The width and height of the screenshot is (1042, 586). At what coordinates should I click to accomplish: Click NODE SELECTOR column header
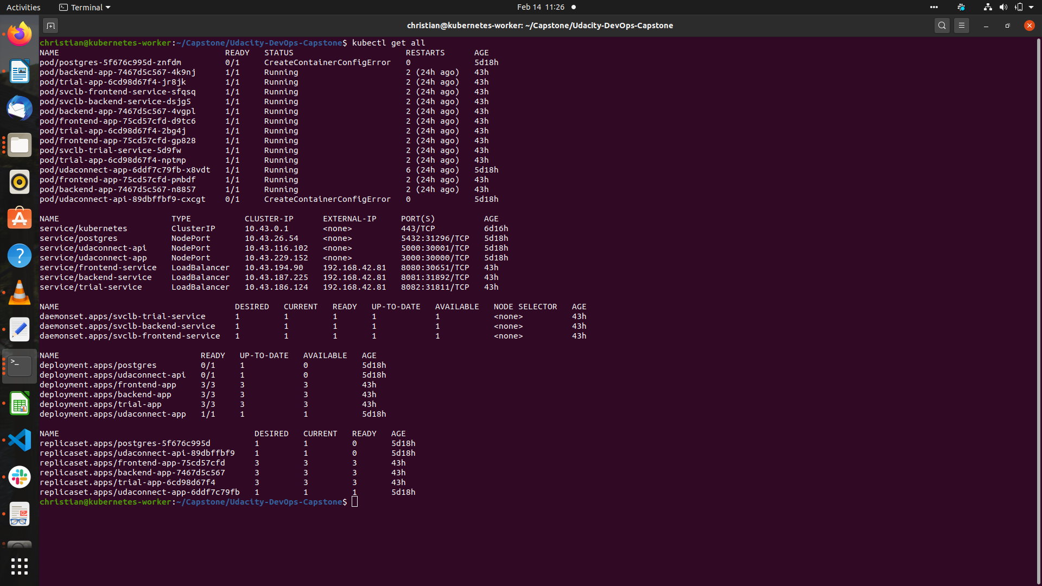[x=525, y=307]
